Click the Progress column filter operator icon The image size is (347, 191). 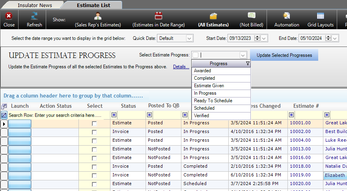(185, 115)
